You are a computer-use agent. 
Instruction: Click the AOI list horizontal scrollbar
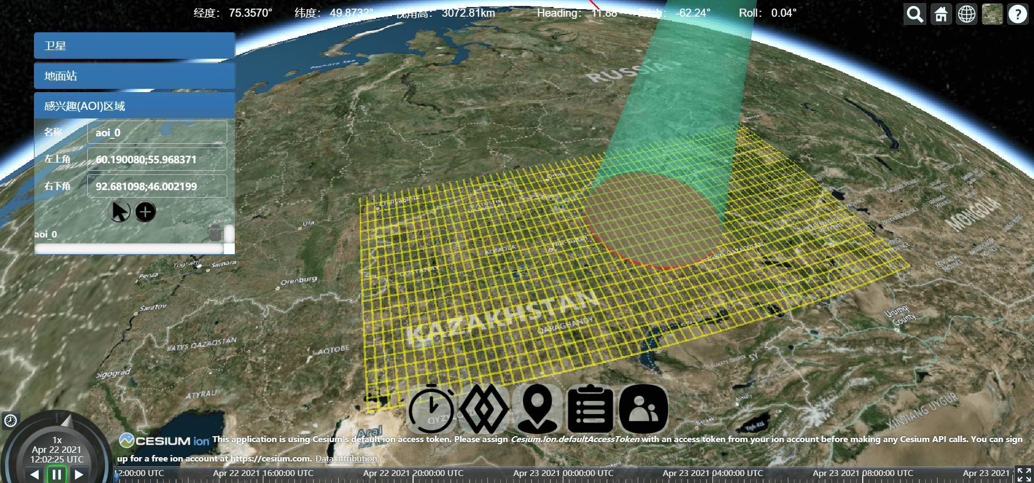pyautogui.click(x=129, y=249)
